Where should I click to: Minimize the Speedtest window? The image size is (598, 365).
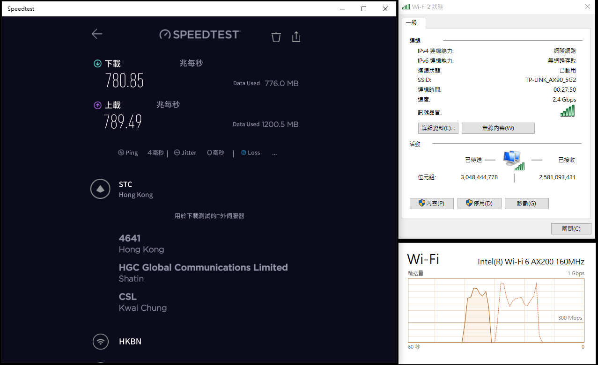[x=342, y=9]
